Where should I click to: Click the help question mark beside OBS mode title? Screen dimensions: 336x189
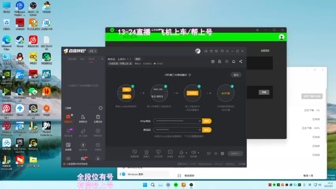(x=190, y=75)
